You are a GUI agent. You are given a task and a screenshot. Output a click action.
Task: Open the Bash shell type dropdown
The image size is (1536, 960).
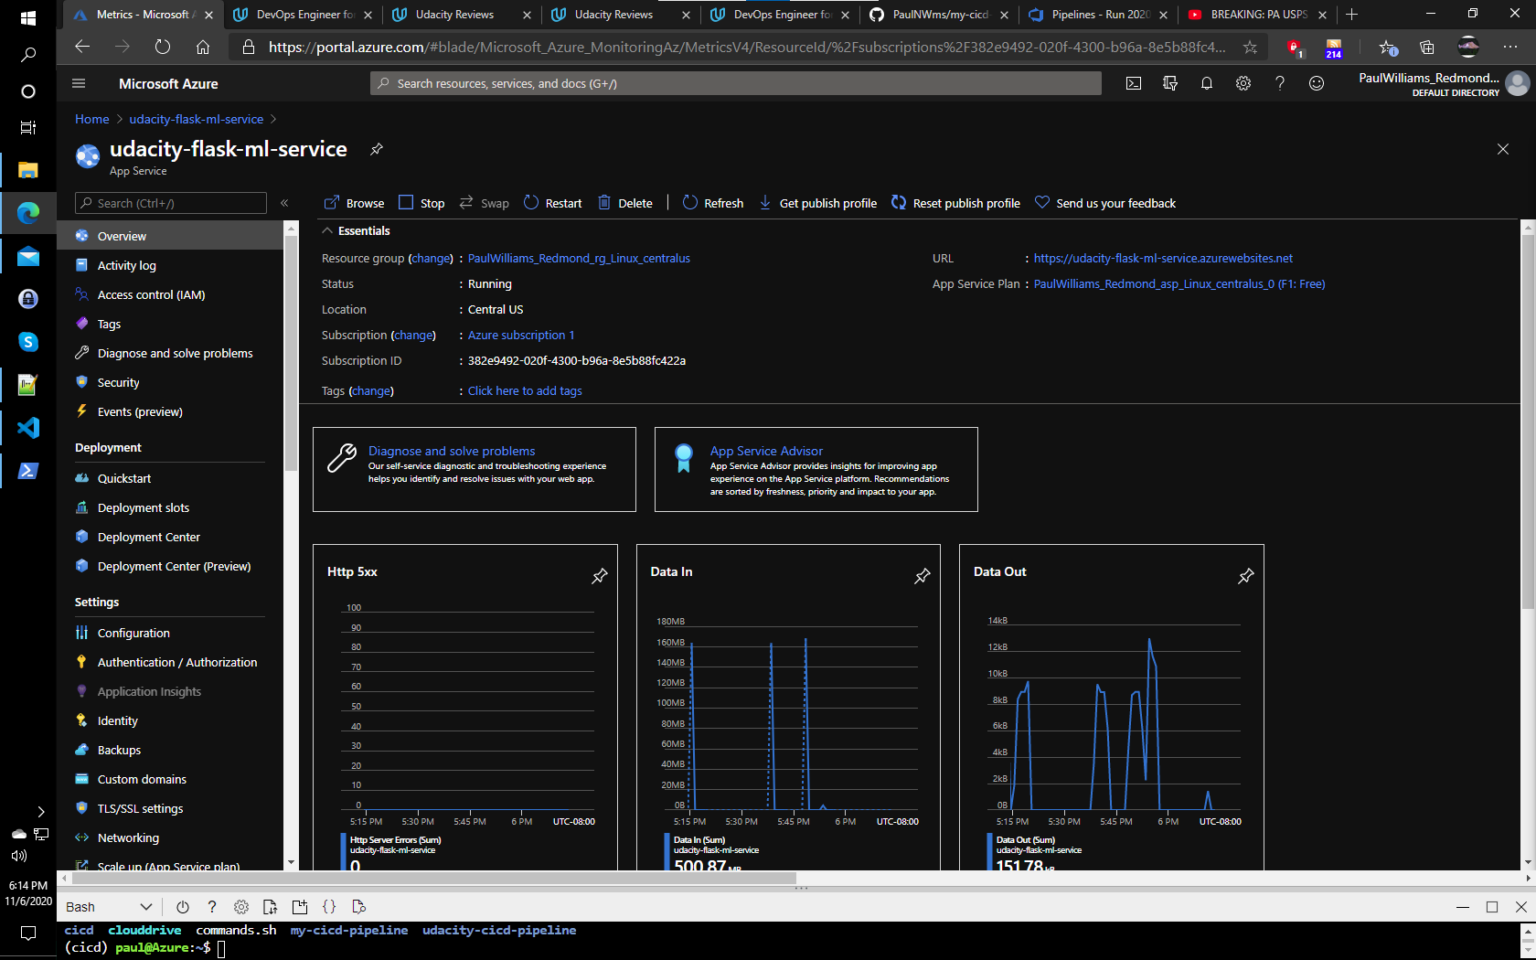[x=109, y=907]
